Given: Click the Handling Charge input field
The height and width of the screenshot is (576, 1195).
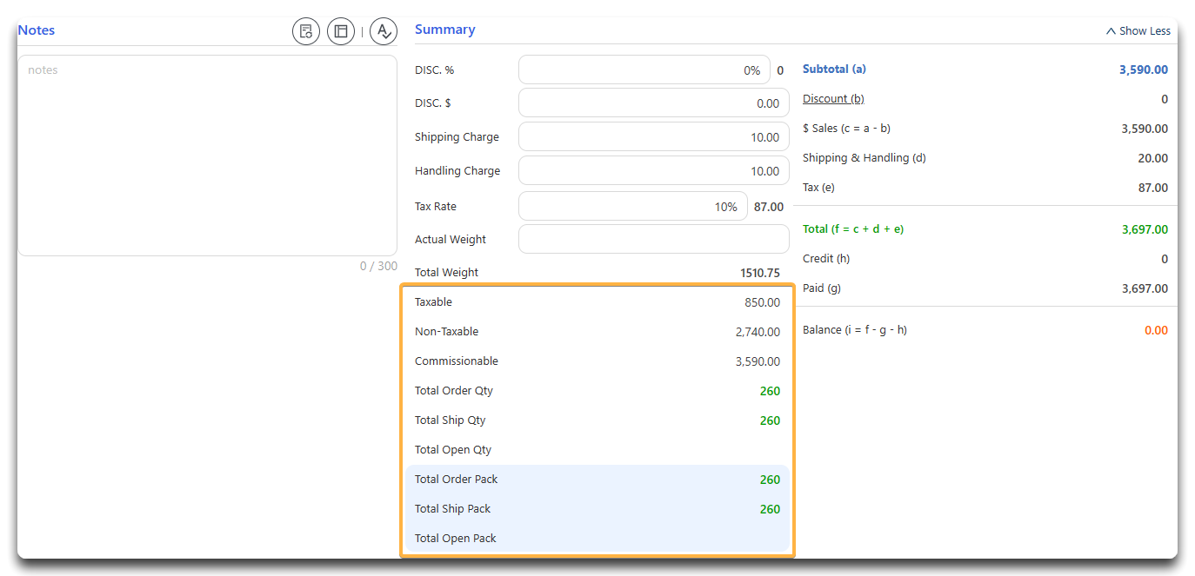Looking at the screenshot, I should 654,170.
